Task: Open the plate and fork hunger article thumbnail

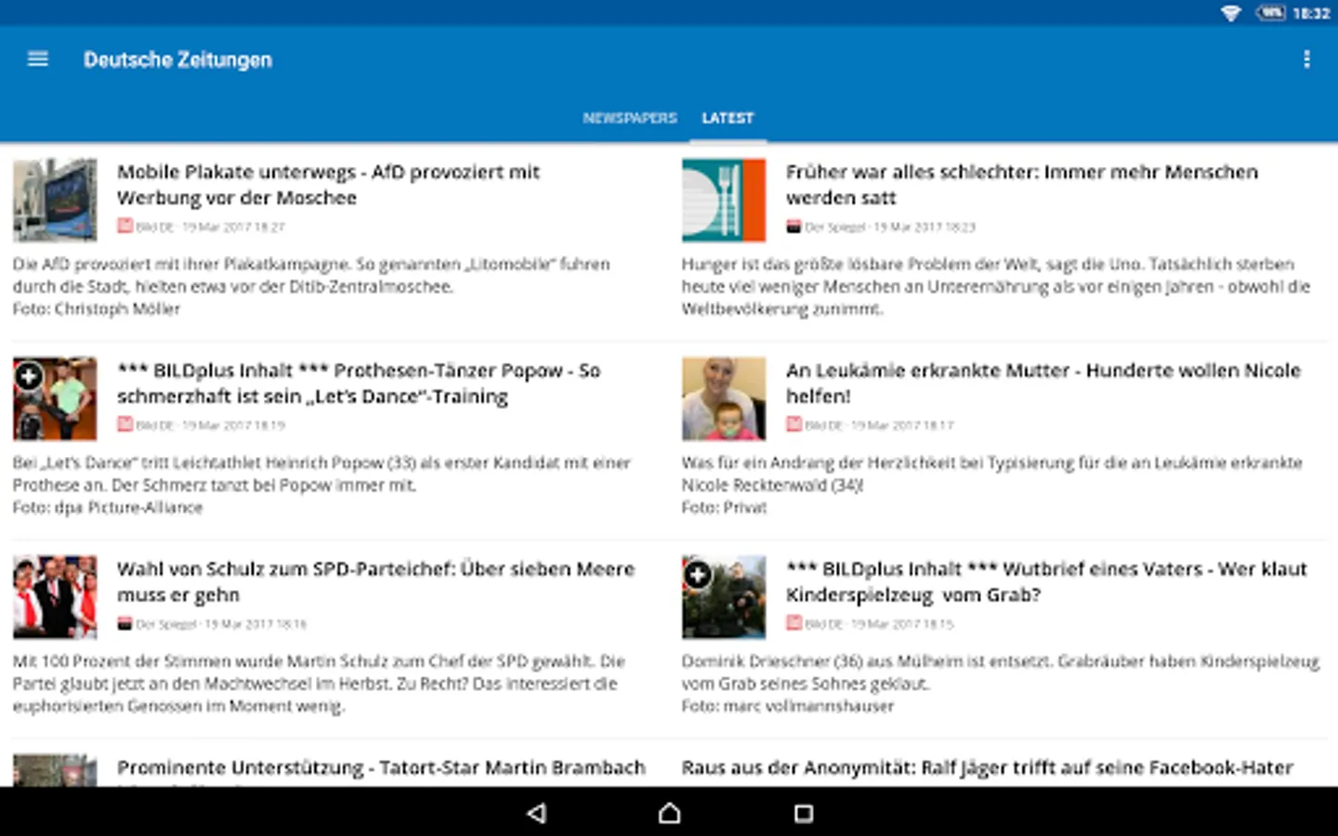Action: pyautogui.click(x=724, y=201)
